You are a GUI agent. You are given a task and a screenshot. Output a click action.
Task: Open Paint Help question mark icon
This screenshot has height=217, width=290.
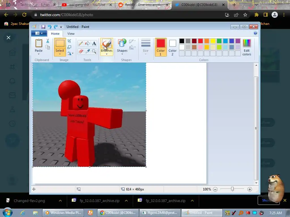(255, 33)
